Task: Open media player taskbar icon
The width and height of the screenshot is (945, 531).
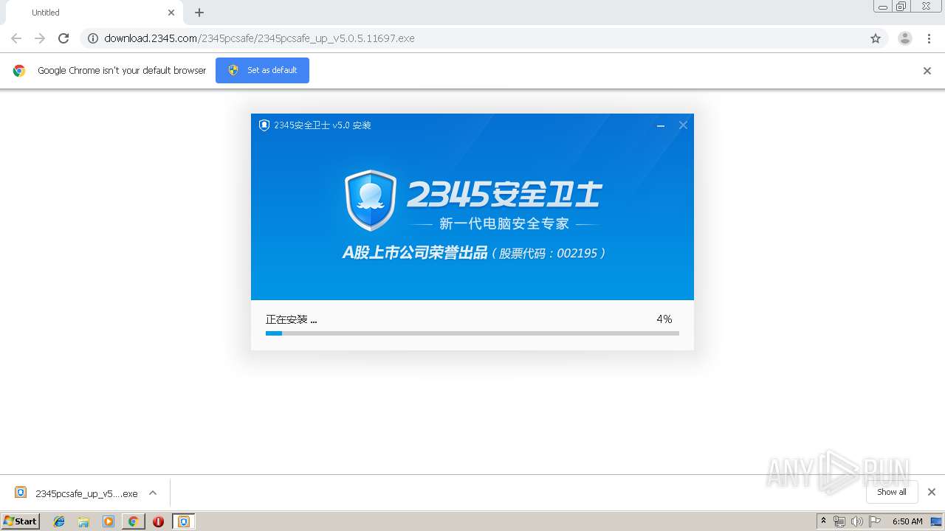Action: 109,521
